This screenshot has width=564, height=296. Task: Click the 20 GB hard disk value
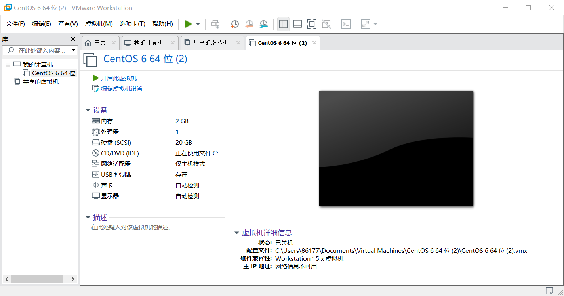point(184,142)
